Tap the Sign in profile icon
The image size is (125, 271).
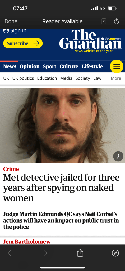(x=6, y=31)
